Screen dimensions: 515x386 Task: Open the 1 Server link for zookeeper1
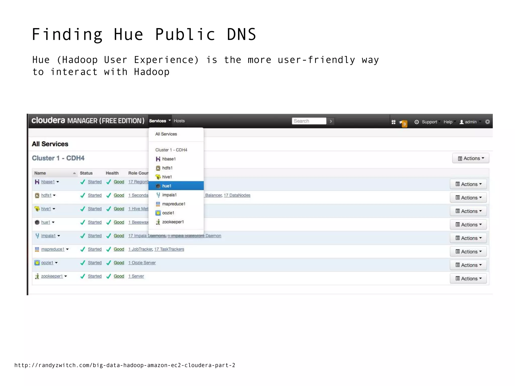click(136, 276)
